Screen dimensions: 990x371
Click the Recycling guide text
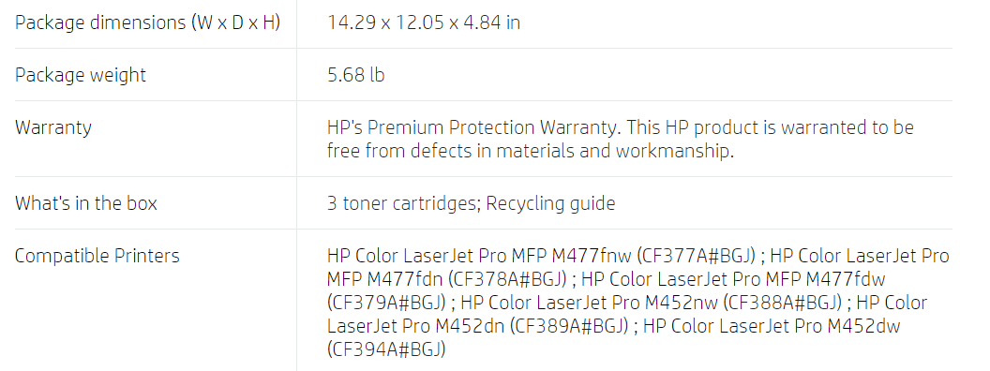(550, 203)
